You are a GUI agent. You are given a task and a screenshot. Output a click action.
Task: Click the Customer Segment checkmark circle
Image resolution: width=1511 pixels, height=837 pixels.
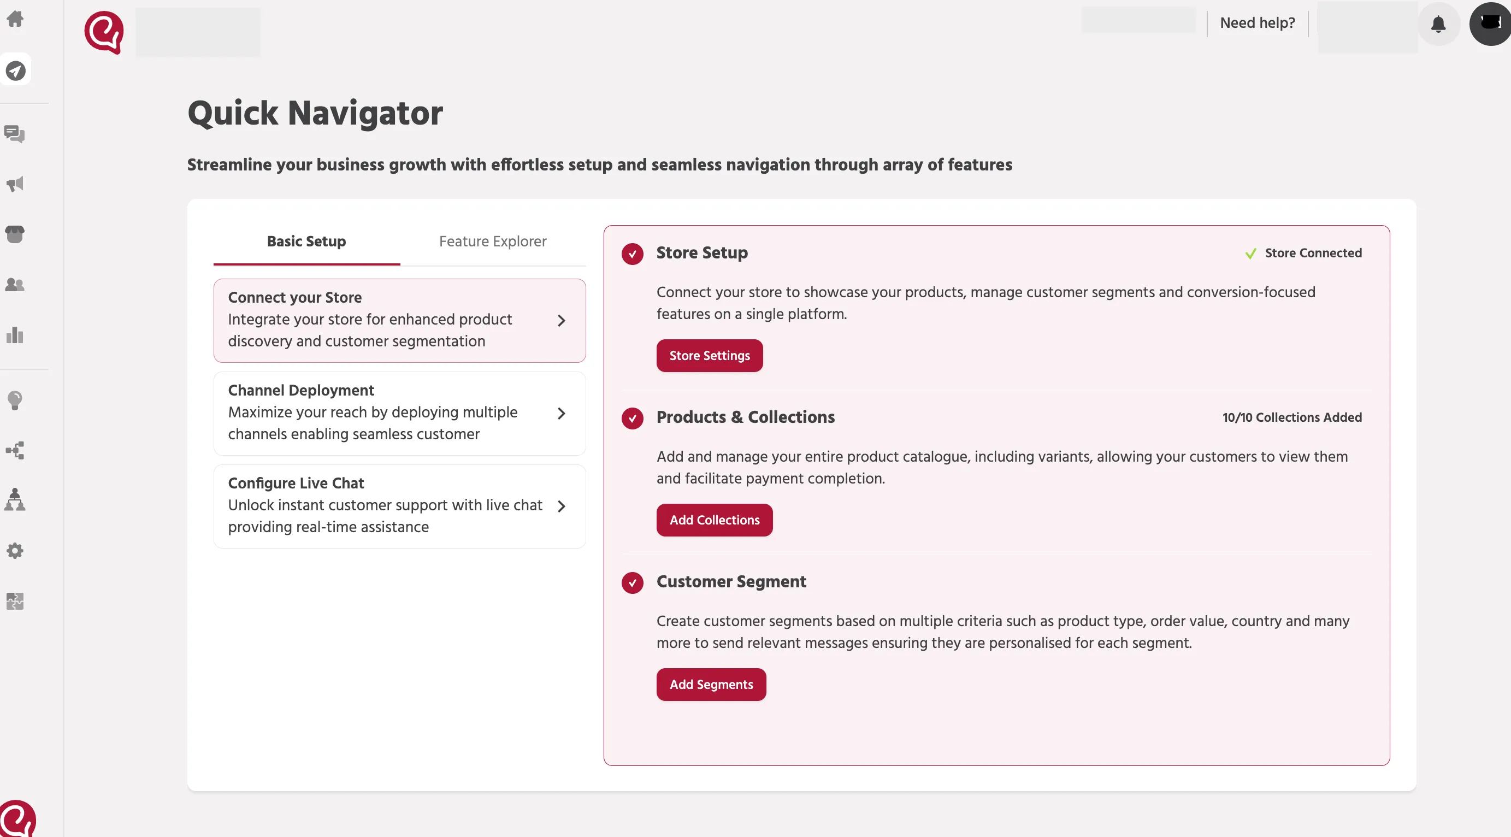pos(633,582)
